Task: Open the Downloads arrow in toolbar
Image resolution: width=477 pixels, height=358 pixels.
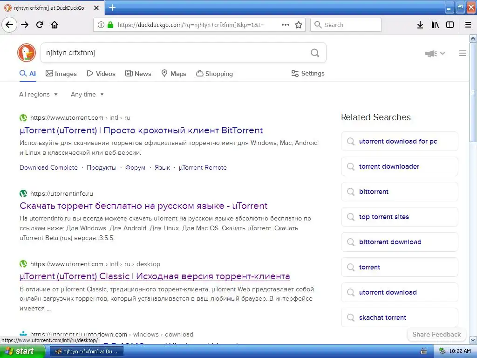Action: pos(420,25)
